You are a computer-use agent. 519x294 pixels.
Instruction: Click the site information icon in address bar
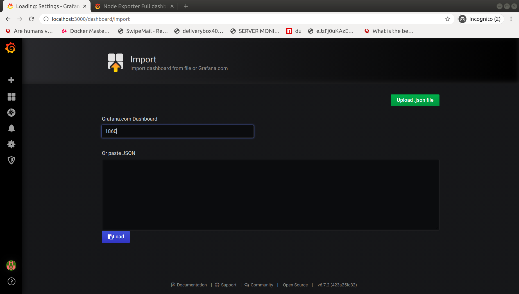point(46,19)
